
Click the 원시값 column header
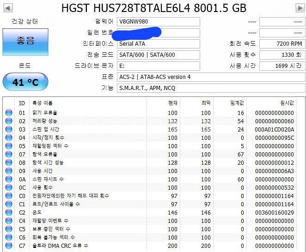287,103
